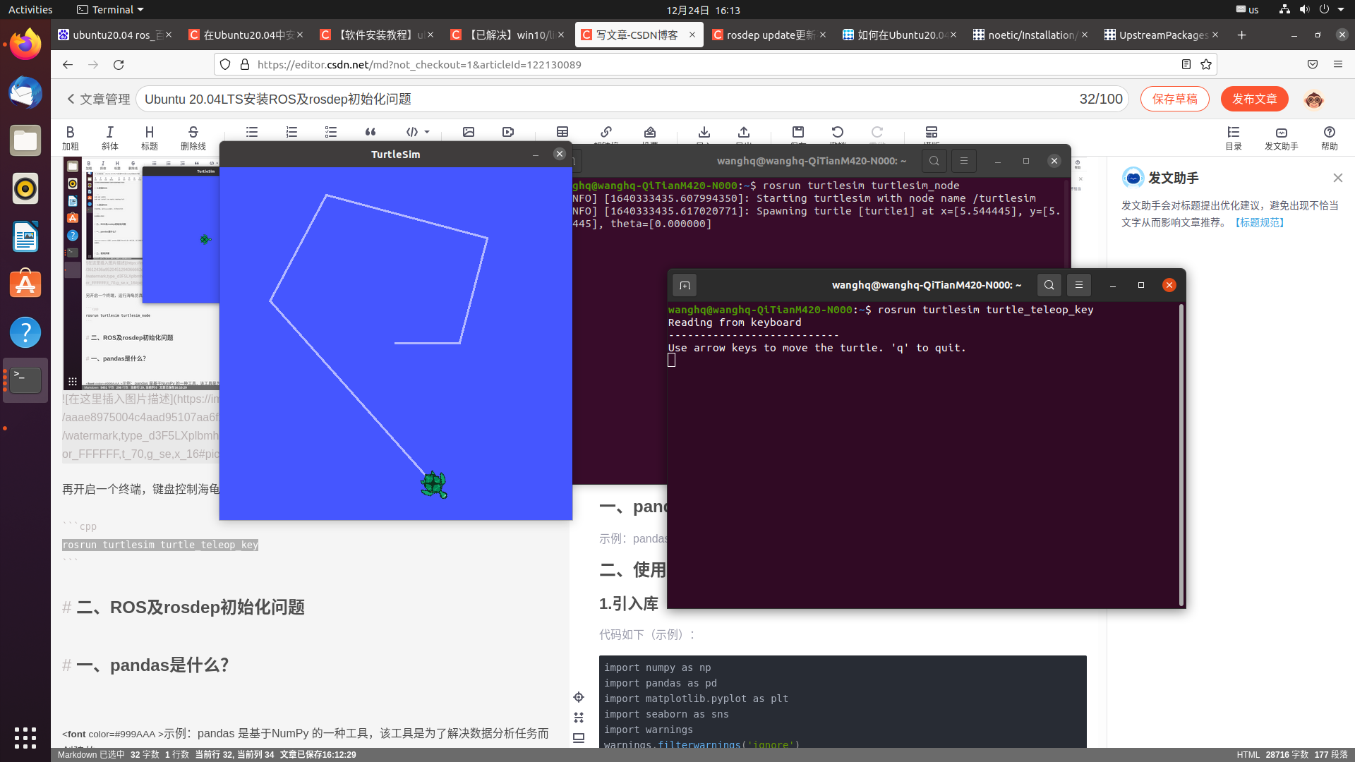Insert an unordered bullet list
Viewport: 1355px width, 762px height.
(252, 132)
